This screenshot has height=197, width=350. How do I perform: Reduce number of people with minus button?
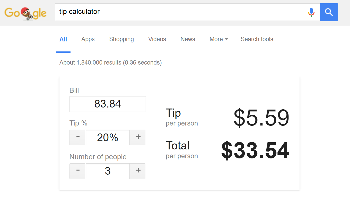[78, 171]
